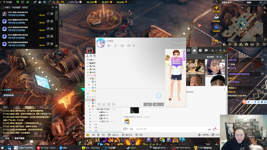Click the green crown icon in game top bar

point(28,2)
